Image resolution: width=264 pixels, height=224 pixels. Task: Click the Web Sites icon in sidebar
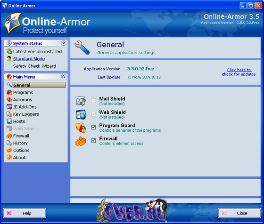[9, 128]
